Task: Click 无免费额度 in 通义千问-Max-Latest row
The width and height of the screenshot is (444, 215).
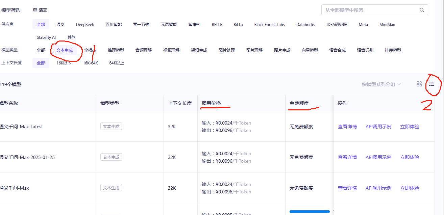Action: pos(301,127)
